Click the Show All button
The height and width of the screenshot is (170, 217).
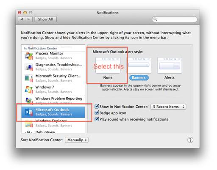coord(46,19)
